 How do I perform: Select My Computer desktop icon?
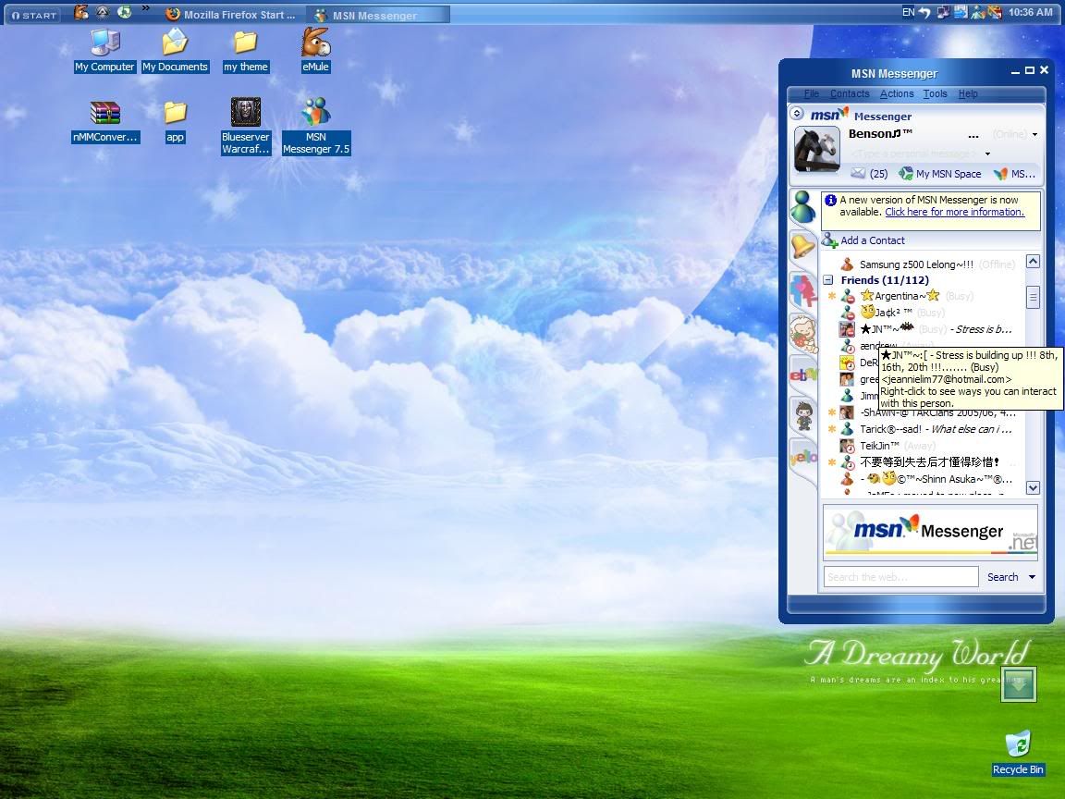coord(104,50)
